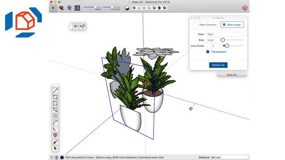285x160 pixels.
Task: Click the Size field showing Small
Action: (x=213, y=40)
